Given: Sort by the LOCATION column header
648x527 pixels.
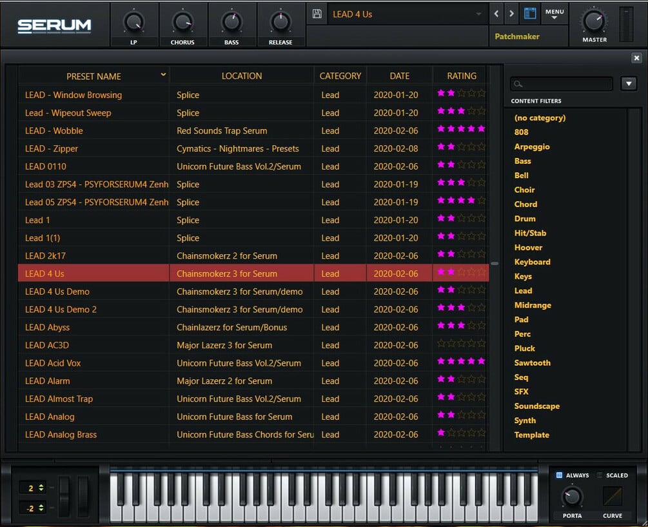Looking at the screenshot, I should [x=242, y=76].
